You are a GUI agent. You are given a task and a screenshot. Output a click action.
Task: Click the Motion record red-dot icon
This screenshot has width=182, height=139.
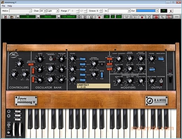[x=142, y=17]
